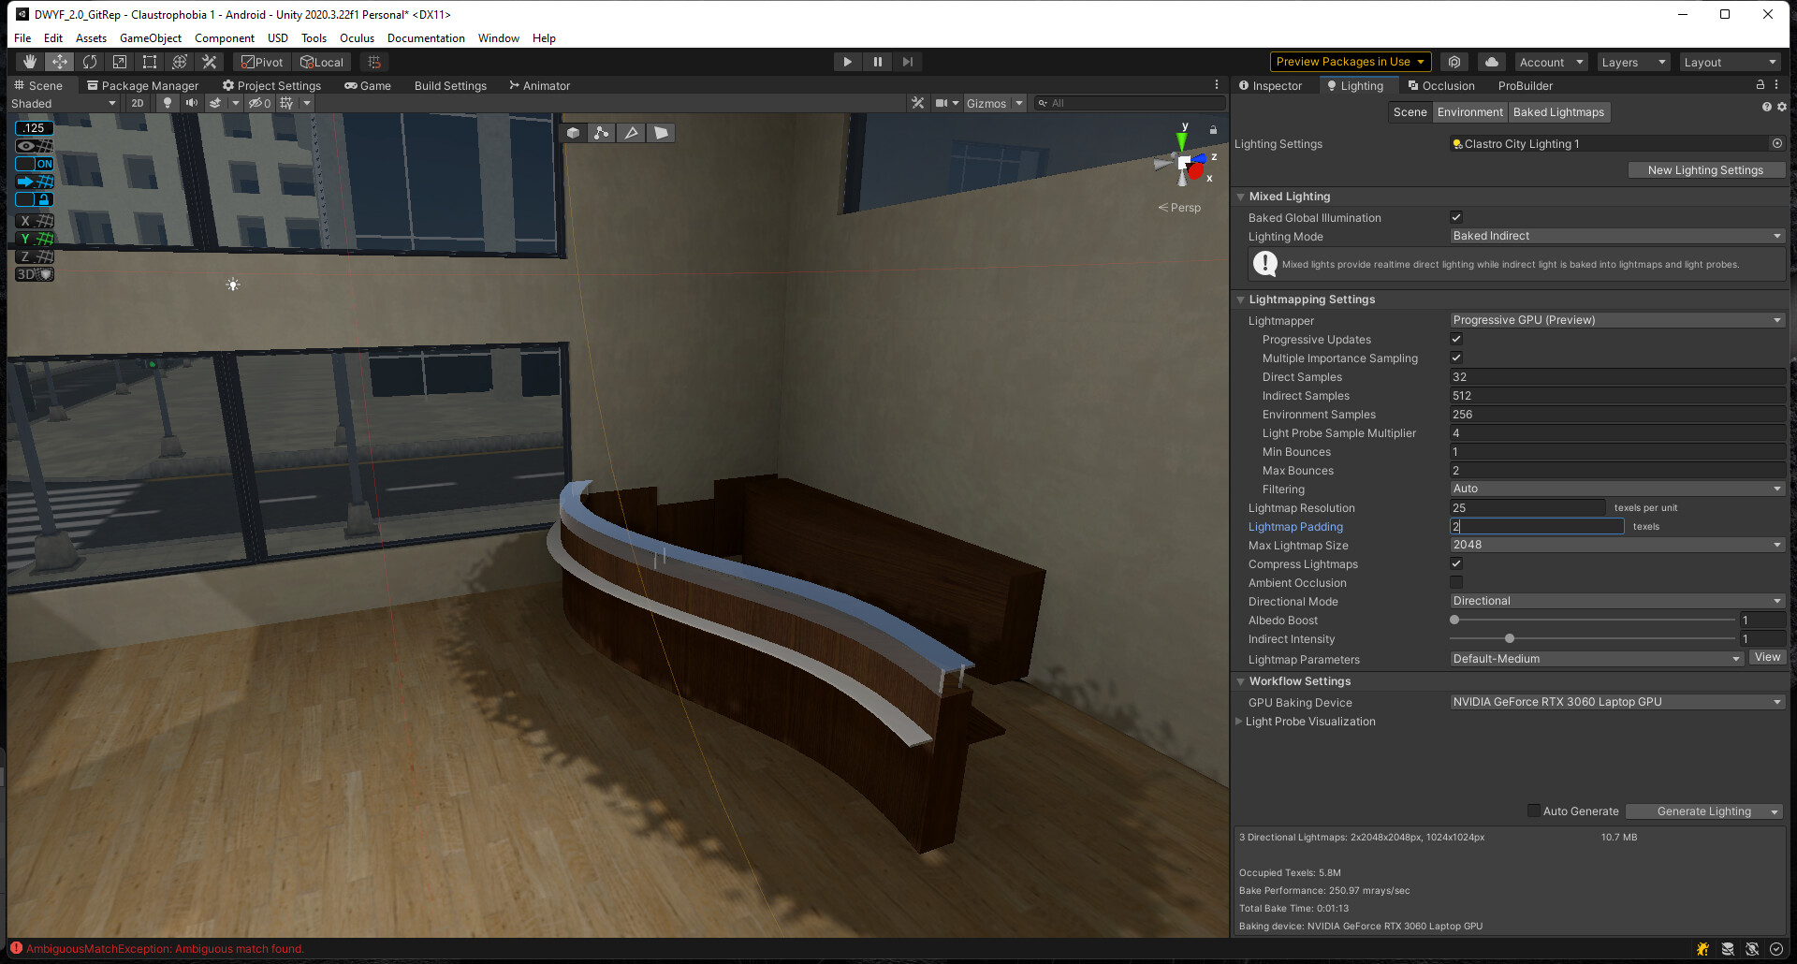Switch to the Baked Lightmaps tab

pyautogui.click(x=1558, y=111)
